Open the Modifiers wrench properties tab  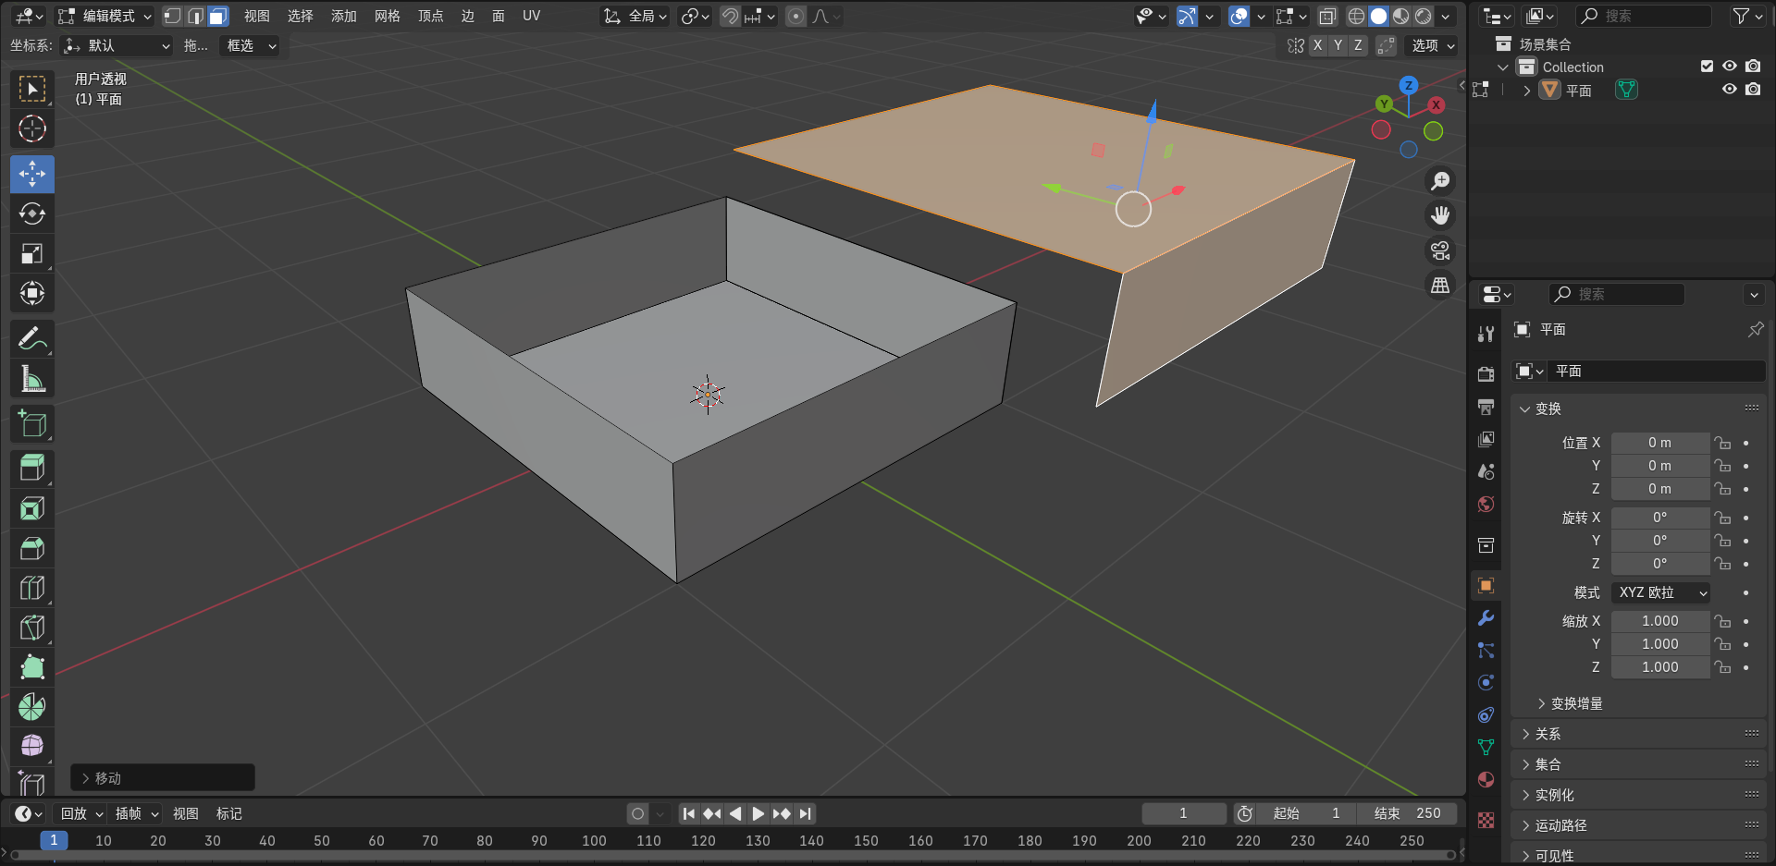tap(1486, 618)
